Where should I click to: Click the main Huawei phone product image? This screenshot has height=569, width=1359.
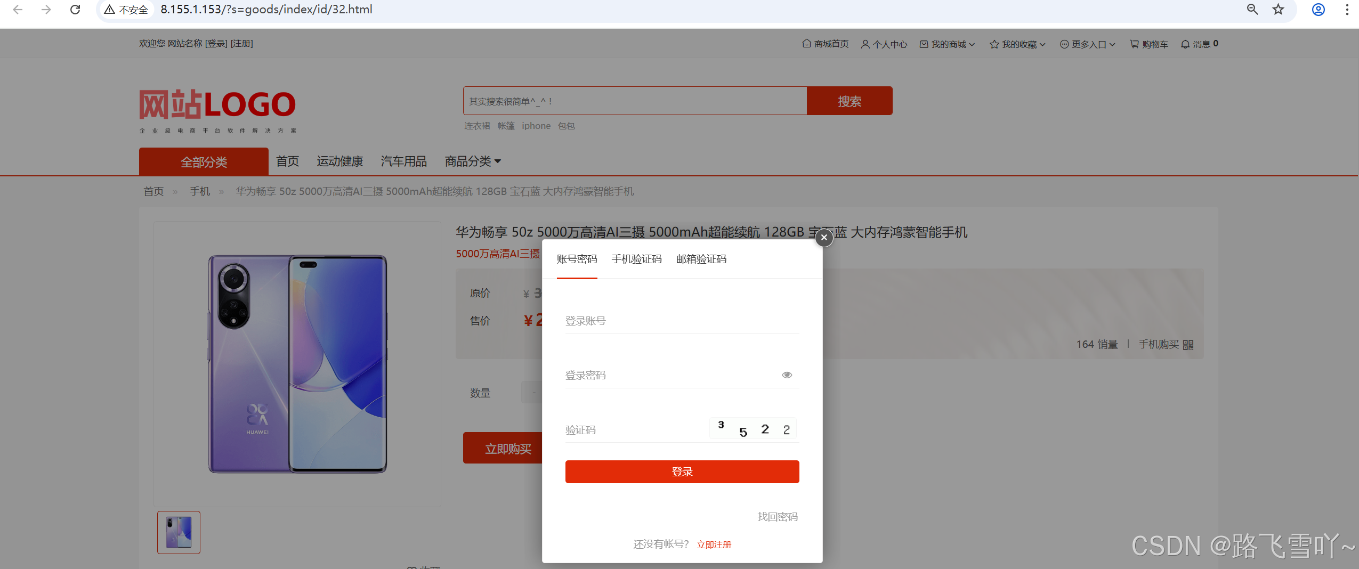297,364
